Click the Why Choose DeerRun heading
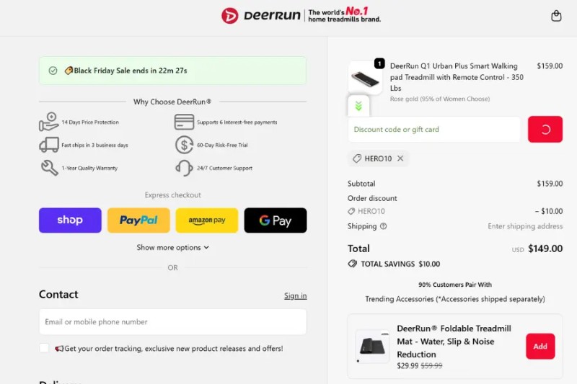Screen dimensions: 577x384 click(172, 102)
